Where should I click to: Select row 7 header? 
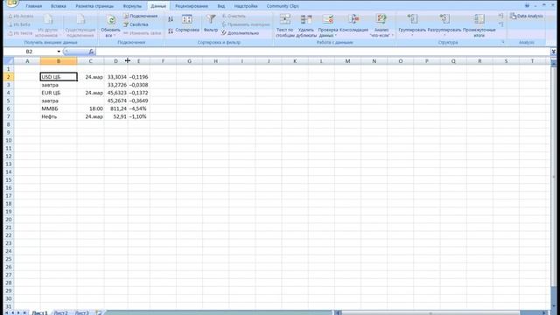[9, 116]
